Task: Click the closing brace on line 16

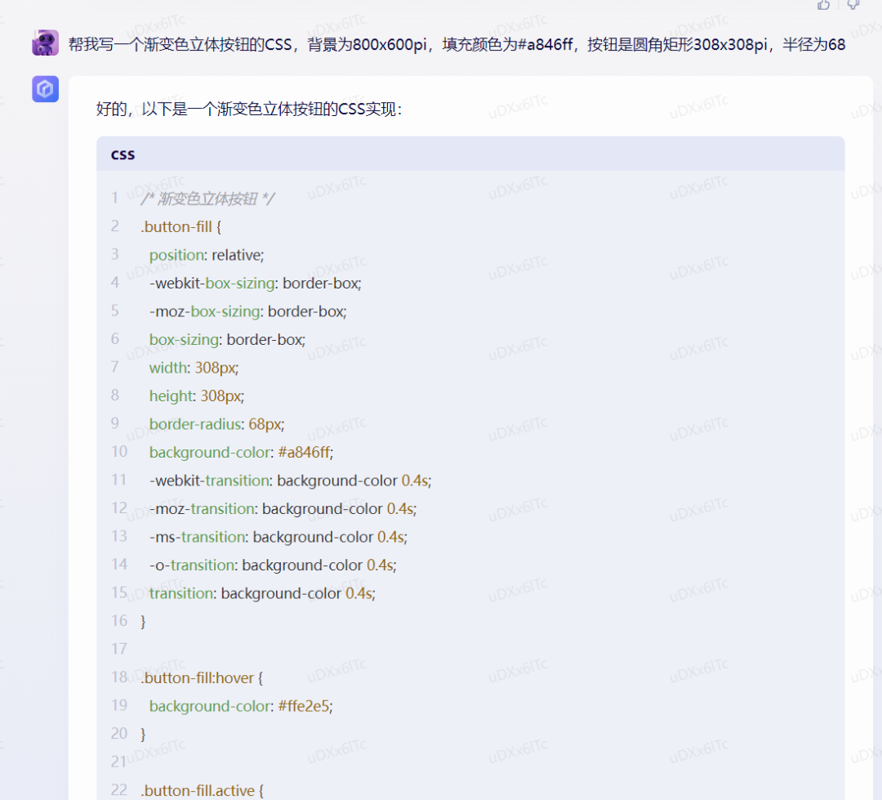Action: (x=144, y=621)
